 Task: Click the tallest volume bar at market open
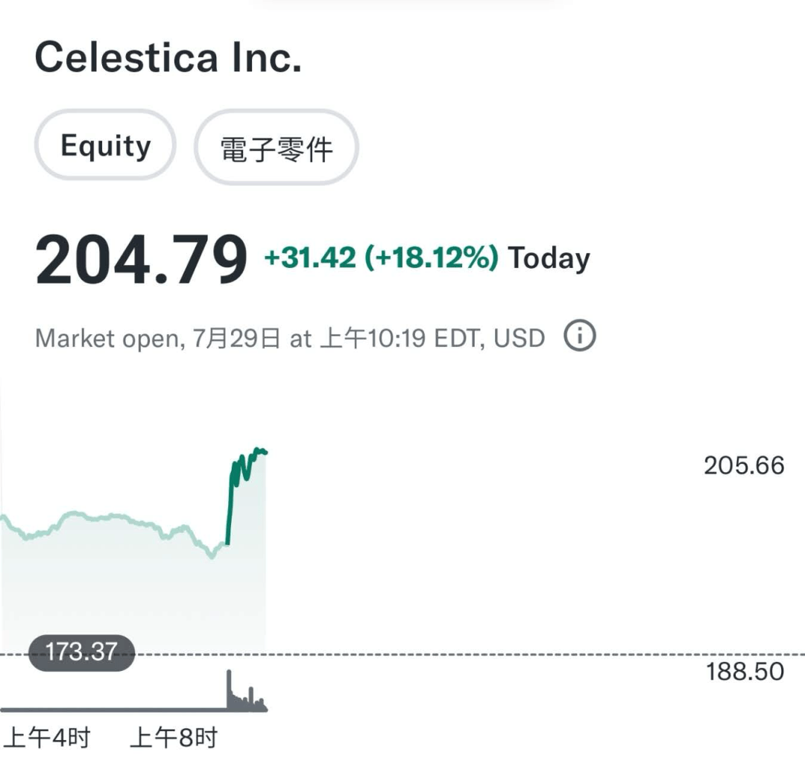point(229,690)
